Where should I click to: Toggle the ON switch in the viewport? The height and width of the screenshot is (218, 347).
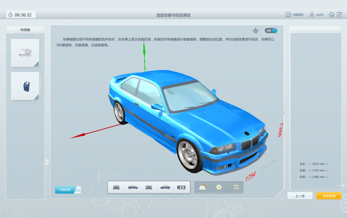pyautogui.click(x=271, y=31)
